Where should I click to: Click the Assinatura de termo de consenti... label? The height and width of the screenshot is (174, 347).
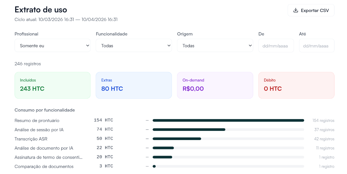tap(49, 157)
